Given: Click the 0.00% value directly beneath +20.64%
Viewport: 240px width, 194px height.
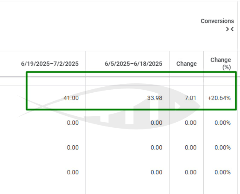Looking at the screenshot, I should coord(222,123).
